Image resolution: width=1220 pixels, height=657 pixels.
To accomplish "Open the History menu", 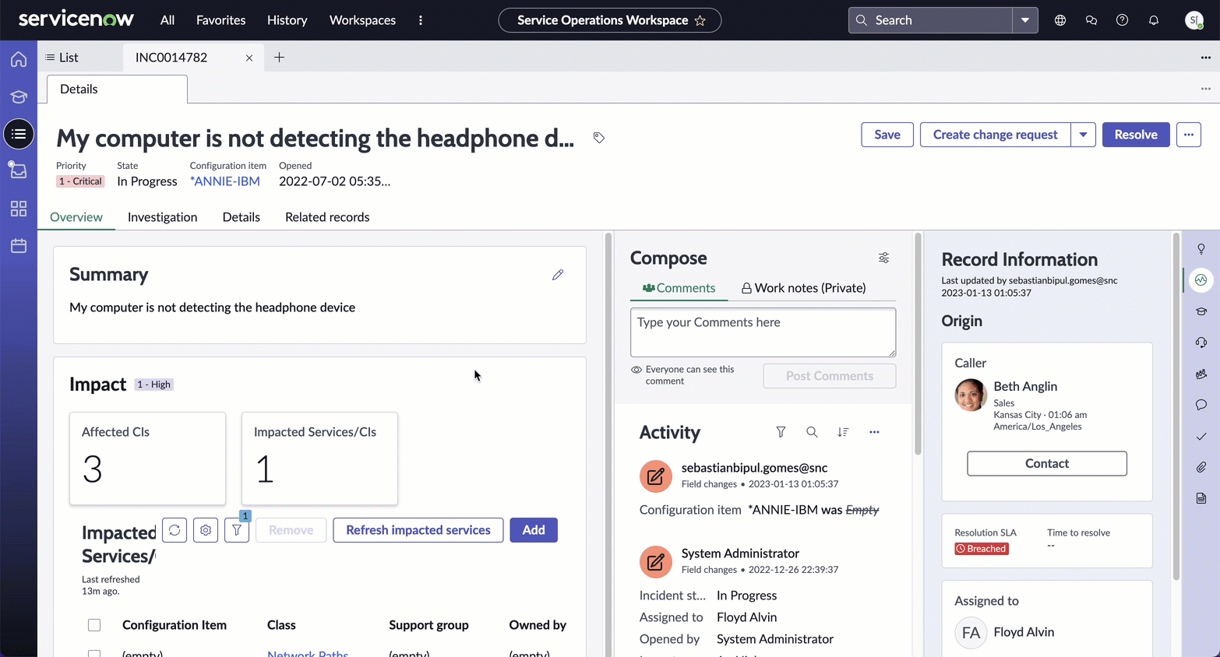I will click(x=287, y=20).
